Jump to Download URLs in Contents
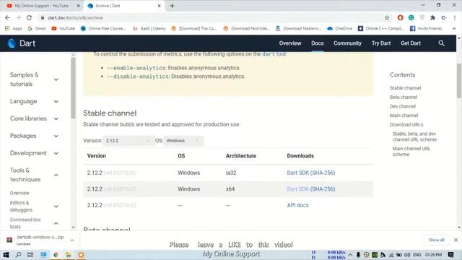 point(406,124)
